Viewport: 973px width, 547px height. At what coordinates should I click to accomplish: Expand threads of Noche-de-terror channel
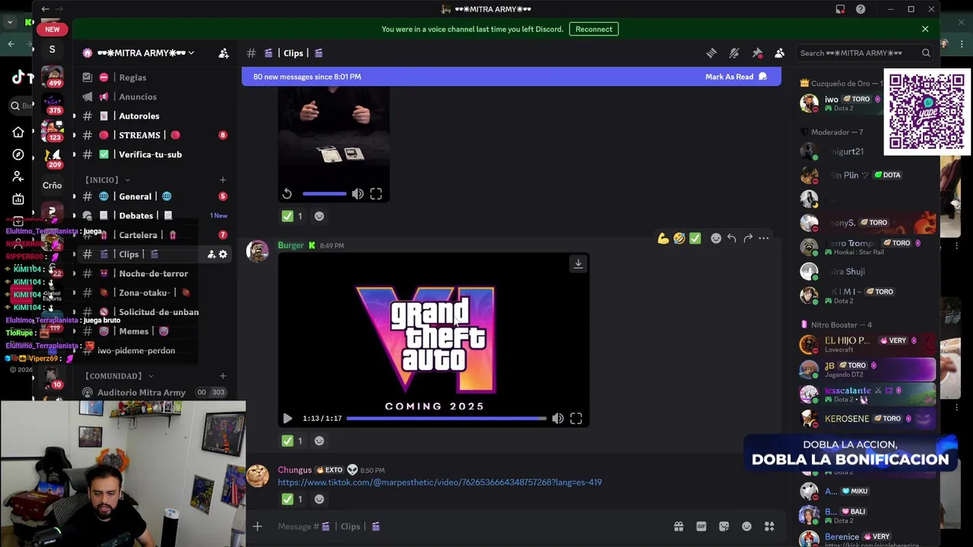74,273
